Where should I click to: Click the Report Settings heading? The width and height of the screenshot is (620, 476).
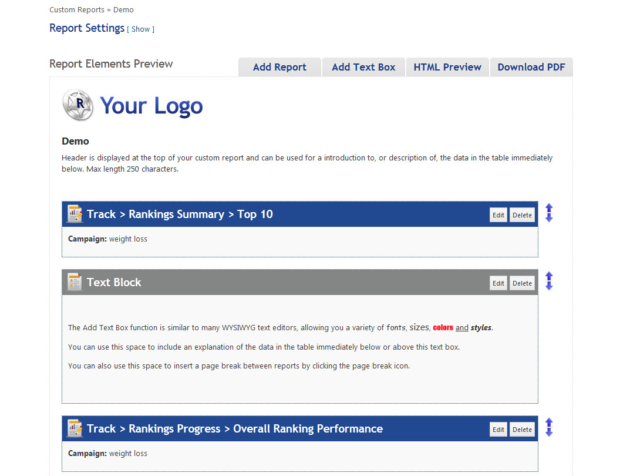[x=87, y=28]
